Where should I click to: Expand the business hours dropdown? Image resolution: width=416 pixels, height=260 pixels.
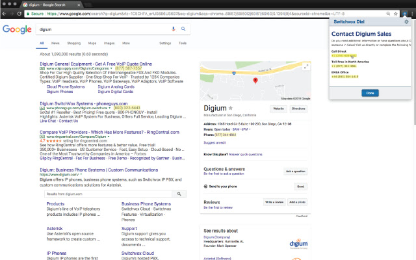(250, 129)
